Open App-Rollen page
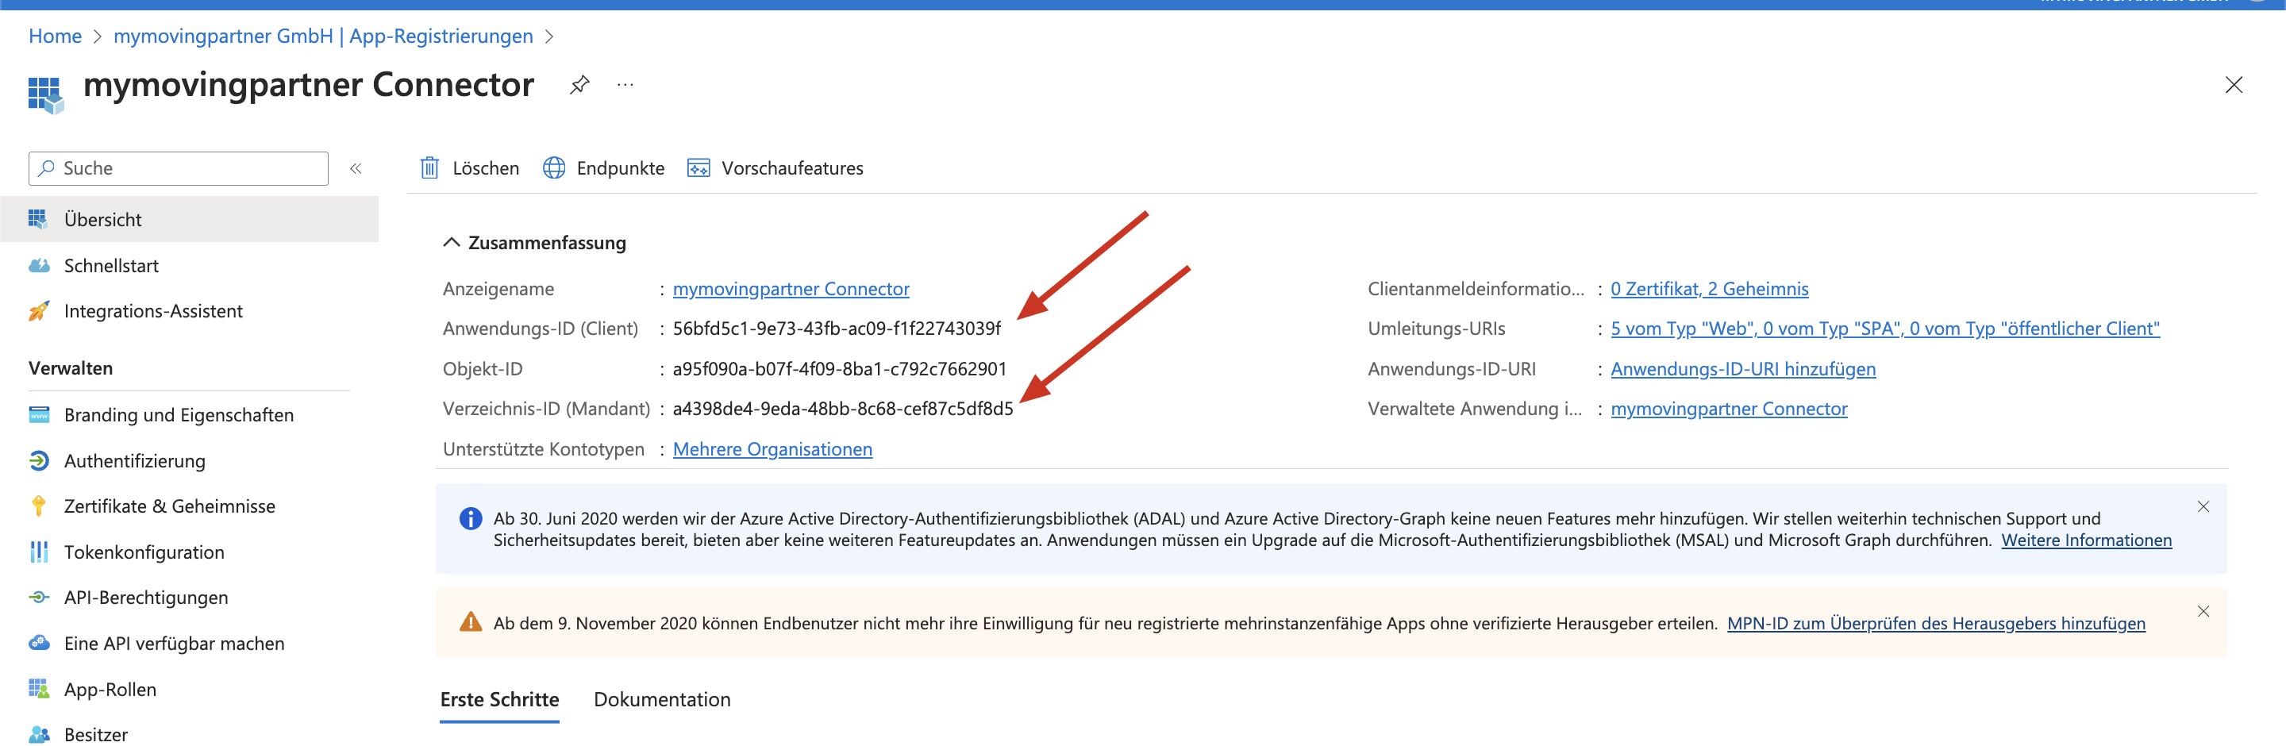Image resolution: width=2286 pixels, height=746 pixels. [189, 688]
